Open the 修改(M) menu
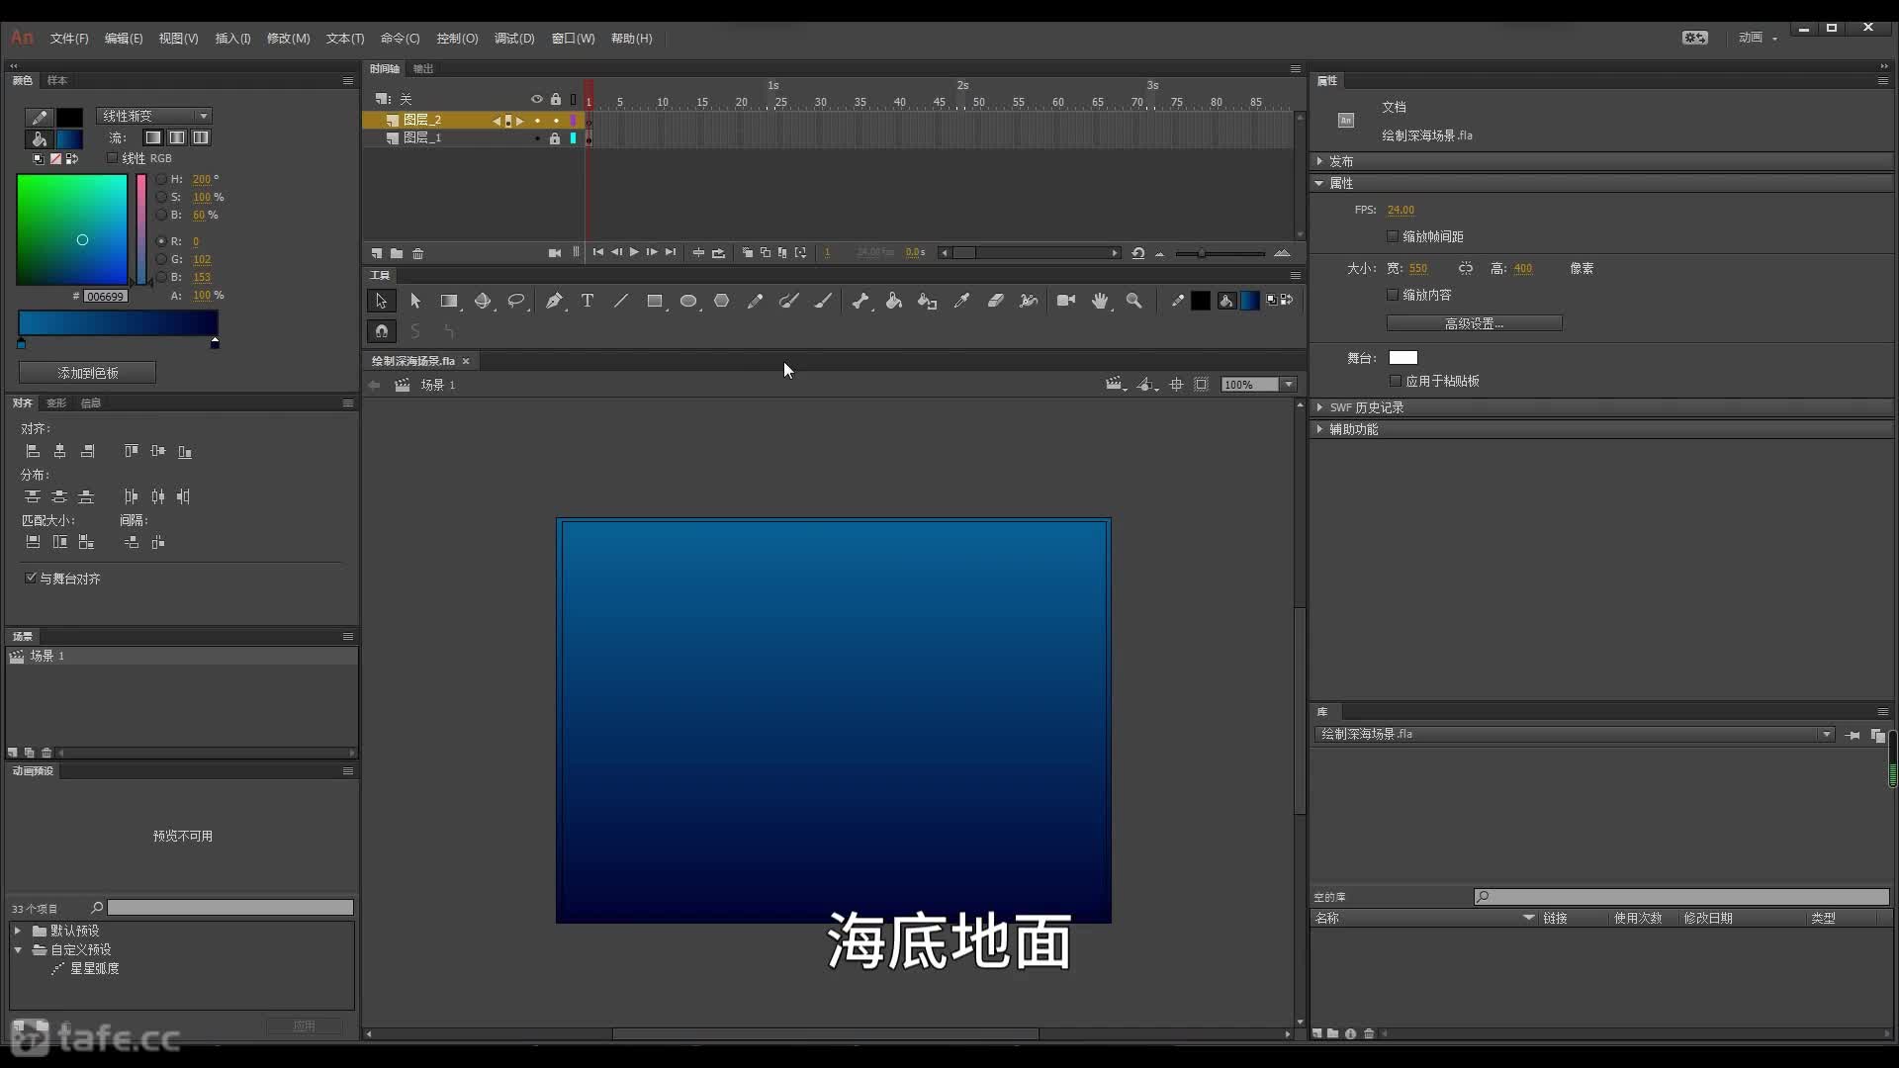Image resolution: width=1899 pixels, height=1068 pixels. tap(288, 39)
